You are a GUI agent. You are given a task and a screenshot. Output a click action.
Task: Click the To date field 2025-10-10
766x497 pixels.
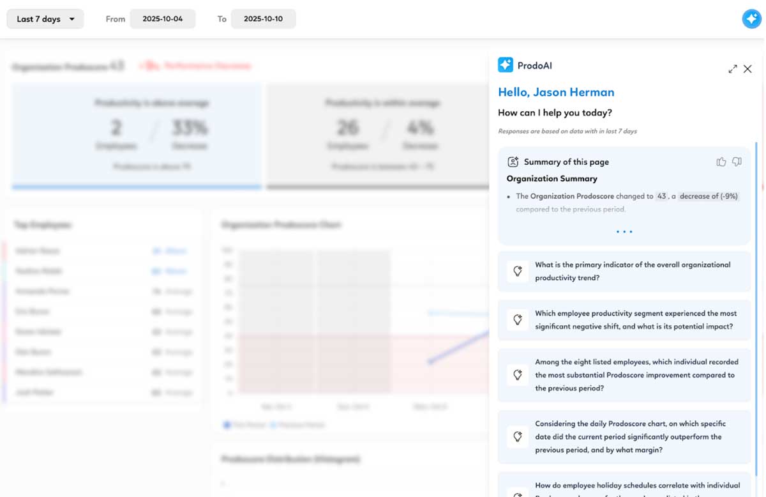coord(263,19)
